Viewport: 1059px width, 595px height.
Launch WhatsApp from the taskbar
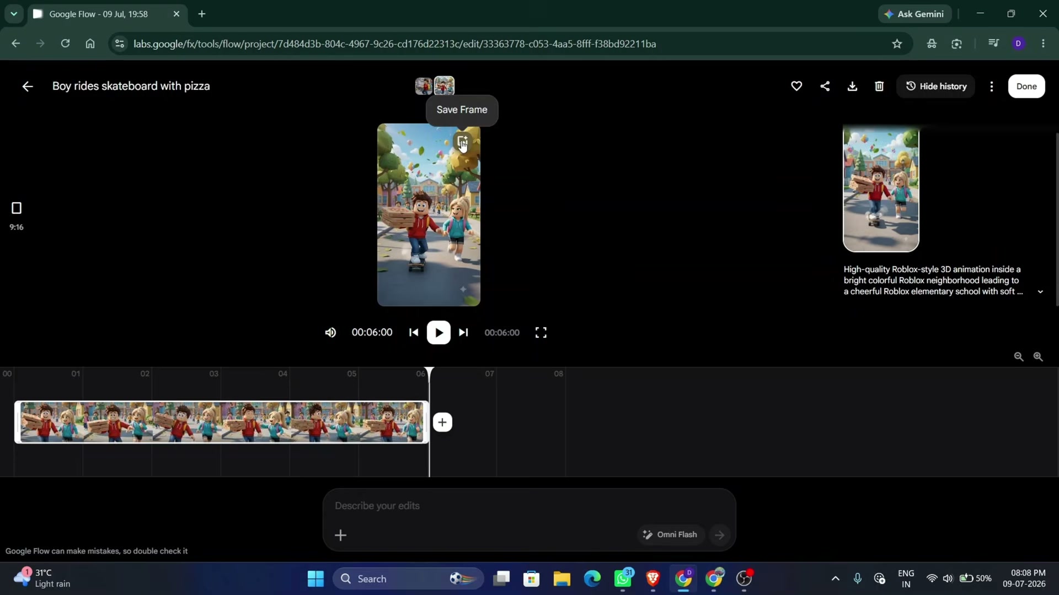coord(623,579)
